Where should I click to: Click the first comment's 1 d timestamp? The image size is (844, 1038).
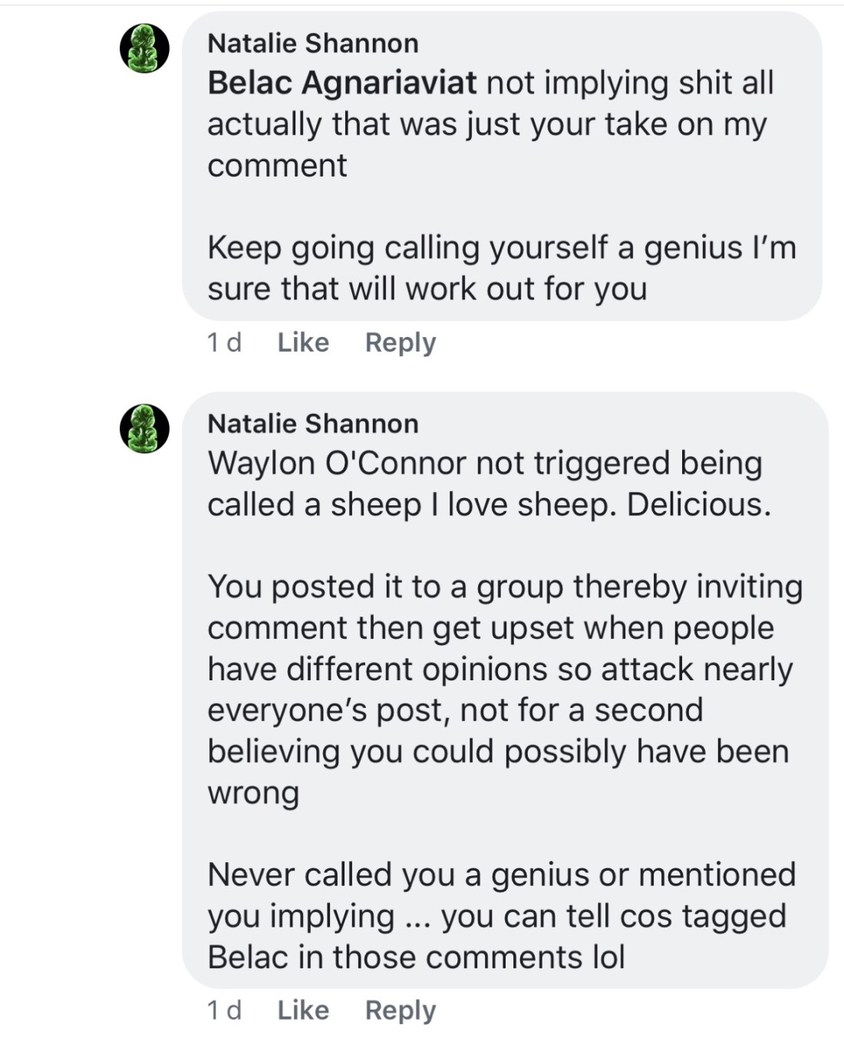(224, 342)
